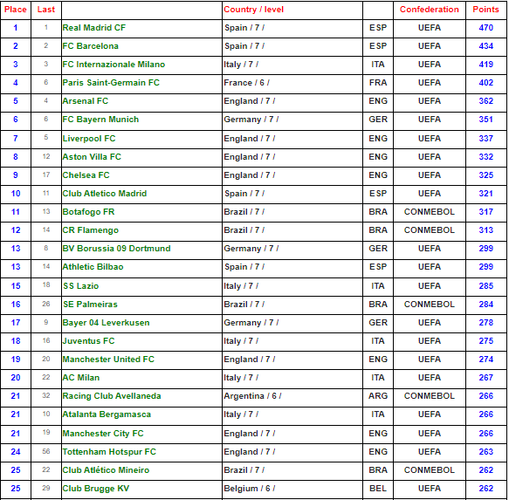The width and height of the screenshot is (509, 500).
Task: Click the 402 points value
Action: 485,83
